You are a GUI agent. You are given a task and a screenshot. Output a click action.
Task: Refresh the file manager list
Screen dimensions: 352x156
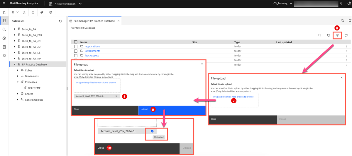pyautogui.click(x=329, y=35)
